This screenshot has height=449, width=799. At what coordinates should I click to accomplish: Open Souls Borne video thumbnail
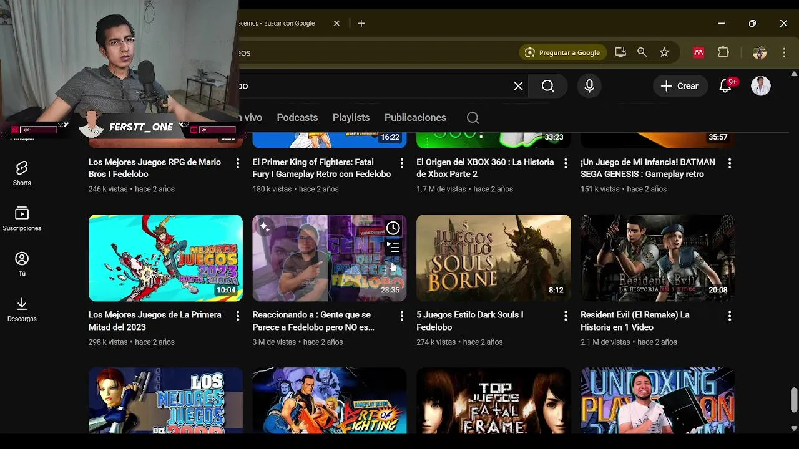tap(493, 258)
